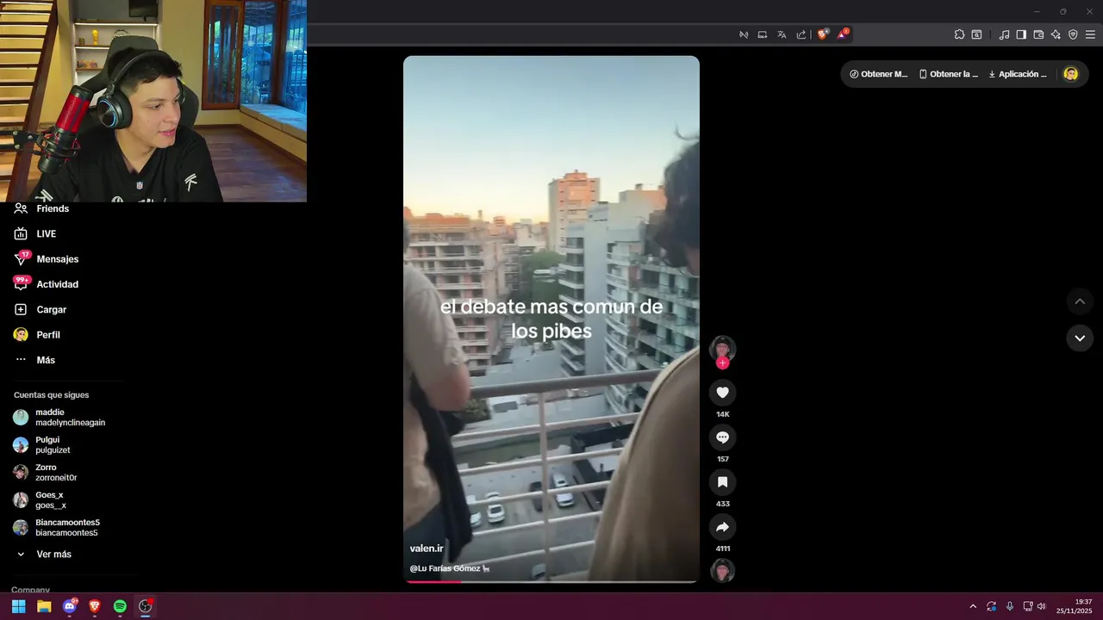Open Mensajes inbox
Image resolution: width=1103 pixels, height=620 pixels.
(47, 258)
